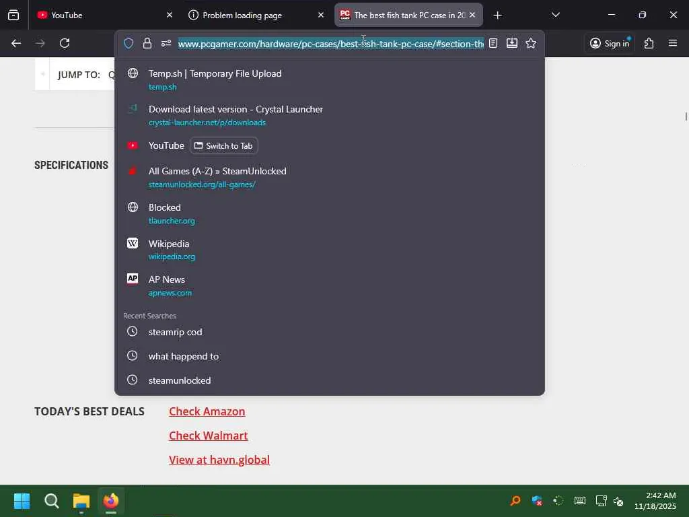Viewport: 689px width, 517px height.
Task: Open the Firefox hamburger menu
Action: tap(673, 43)
